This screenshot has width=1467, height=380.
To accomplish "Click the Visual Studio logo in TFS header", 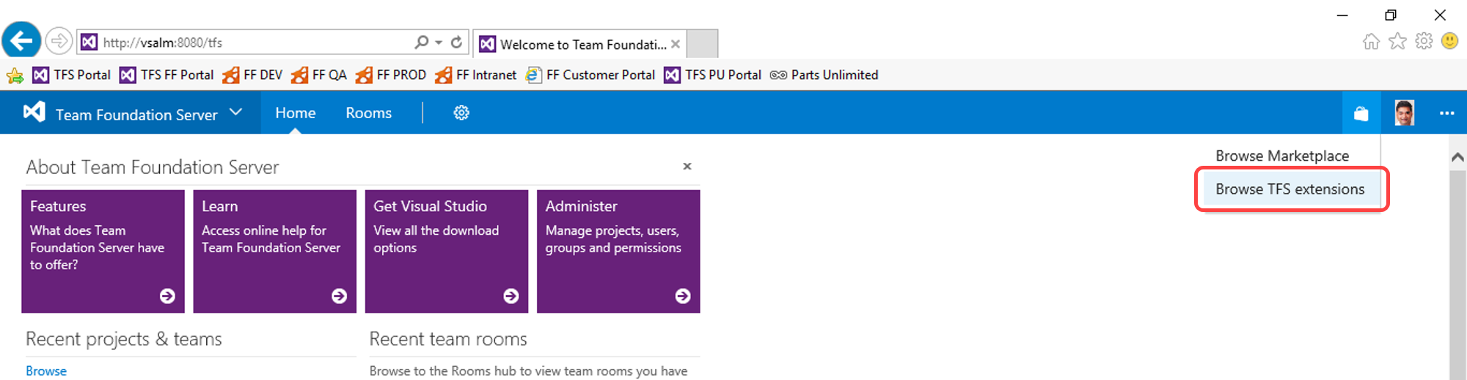I will [34, 112].
